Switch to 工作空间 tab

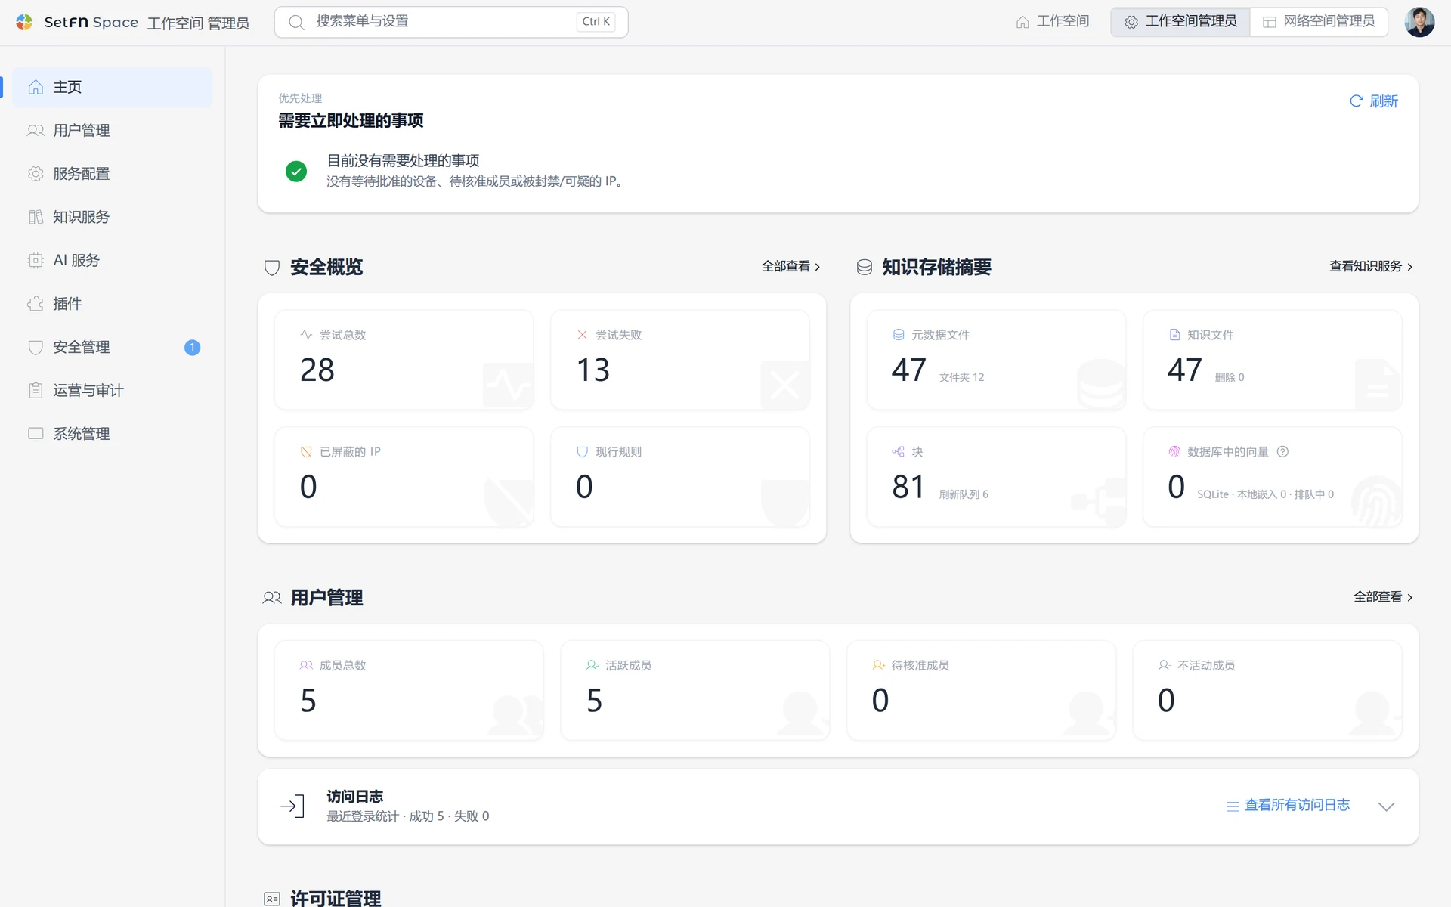tap(1053, 22)
